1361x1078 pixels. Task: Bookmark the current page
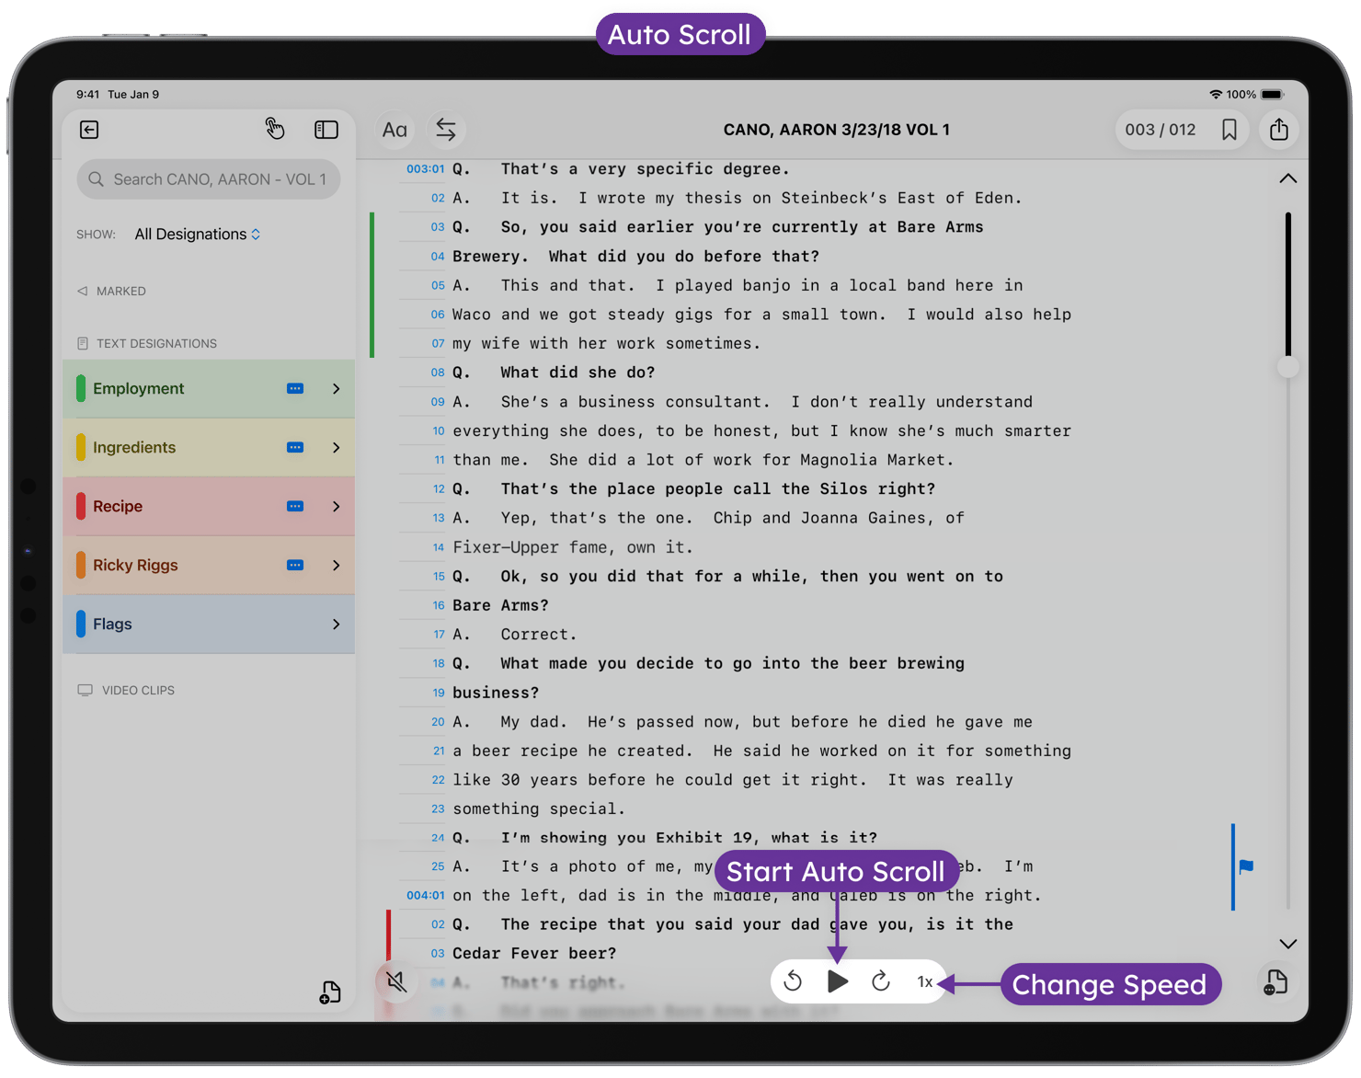click(x=1229, y=130)
